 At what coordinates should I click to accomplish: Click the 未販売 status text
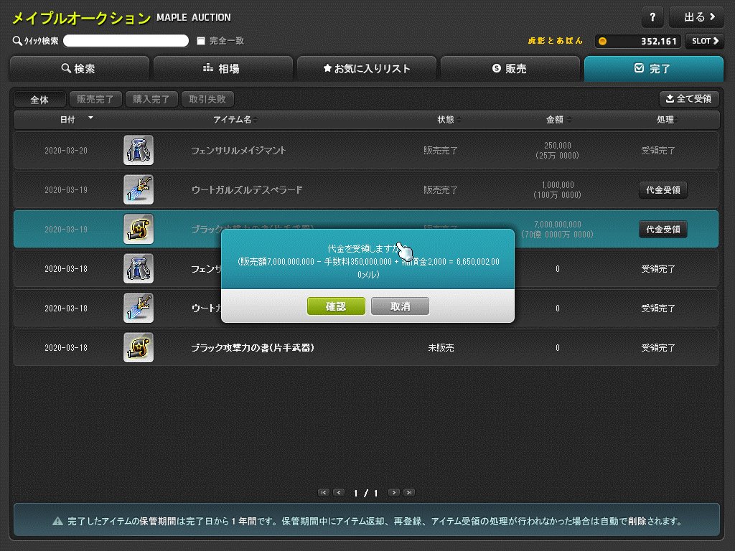[441, 348]
